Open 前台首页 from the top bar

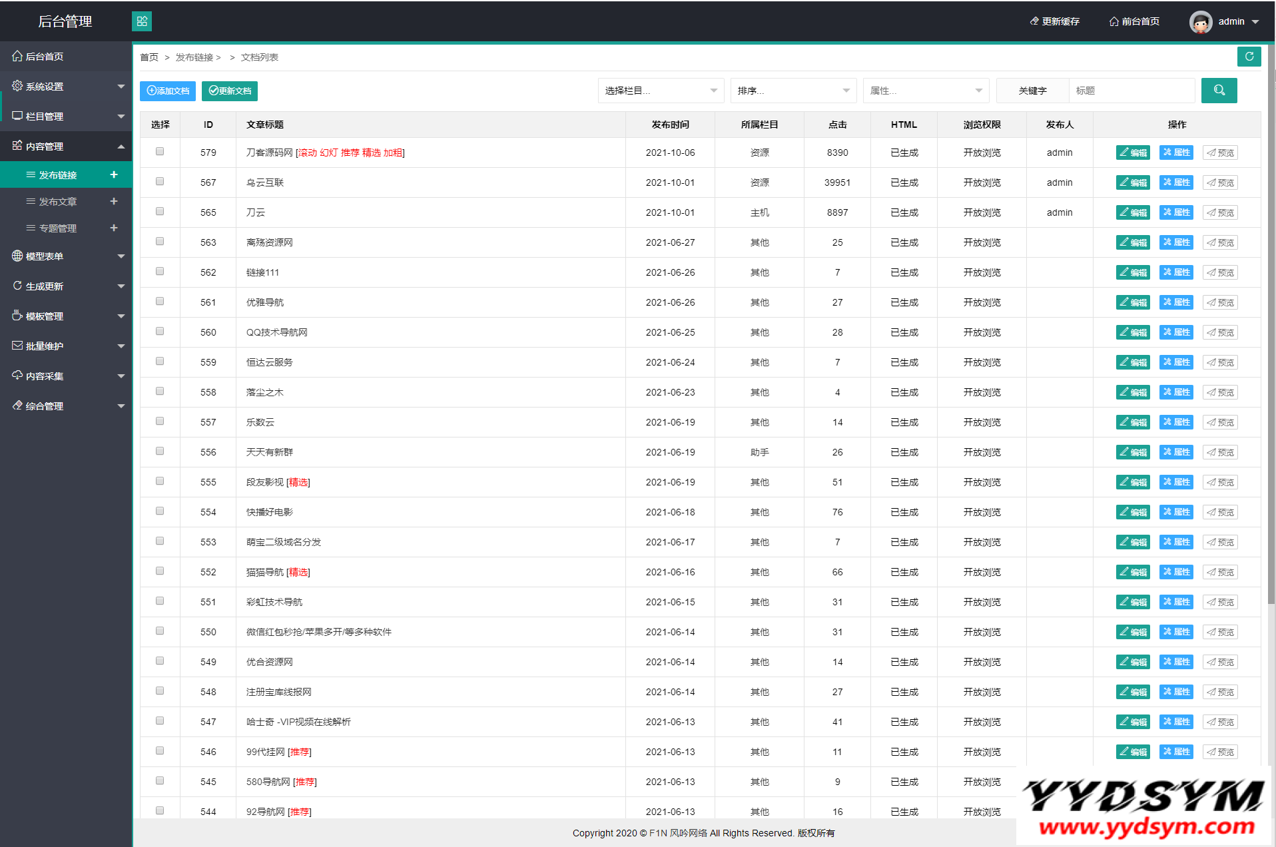pyautogui.click(x=1134, y=21)
